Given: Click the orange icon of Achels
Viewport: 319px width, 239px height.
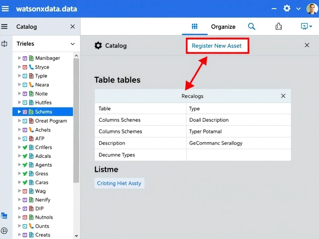Looking at the screenshot, I should (31, 130).
